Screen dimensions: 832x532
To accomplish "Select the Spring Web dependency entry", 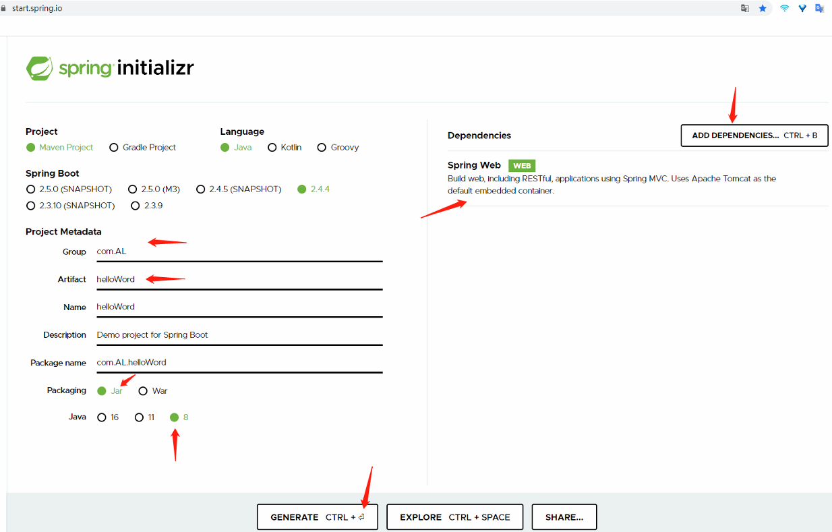I will click(x=638, y=178).
